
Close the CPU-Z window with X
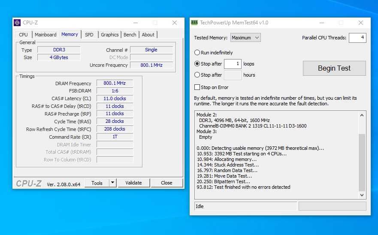[x=175, y=23]
